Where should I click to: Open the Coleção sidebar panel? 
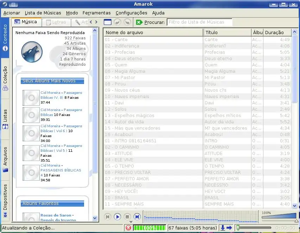[x=5, y=79]
